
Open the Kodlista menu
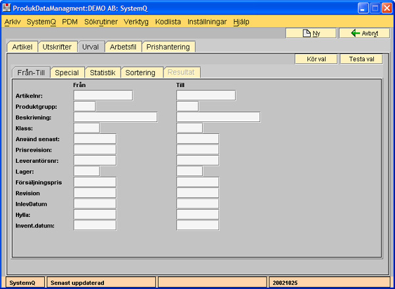pos(168,22)
